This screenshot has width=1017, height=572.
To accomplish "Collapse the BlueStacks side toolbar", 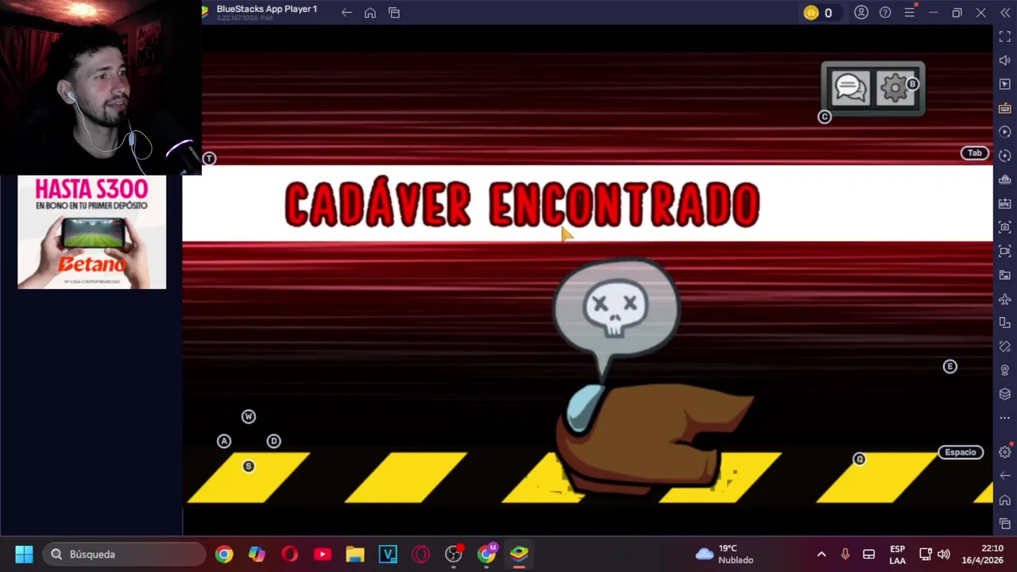I will [x=1005, y=13].
